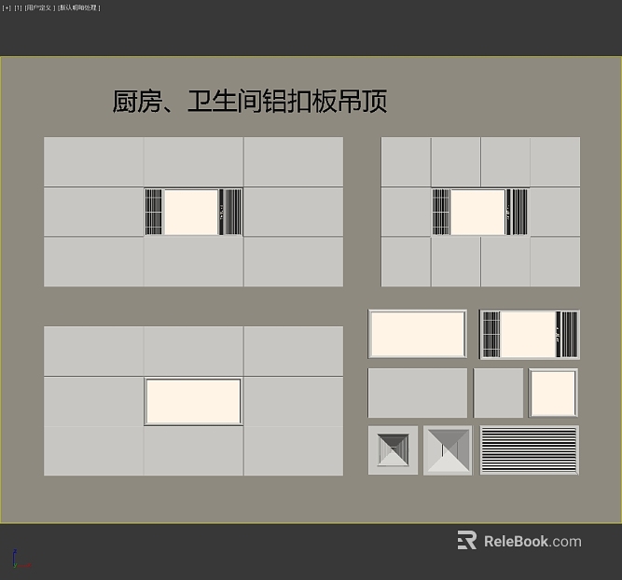This screenshot has height=580, width=622.
Task: Select the heater unit in the twelve-tile square ceiling
Action: 480,212
